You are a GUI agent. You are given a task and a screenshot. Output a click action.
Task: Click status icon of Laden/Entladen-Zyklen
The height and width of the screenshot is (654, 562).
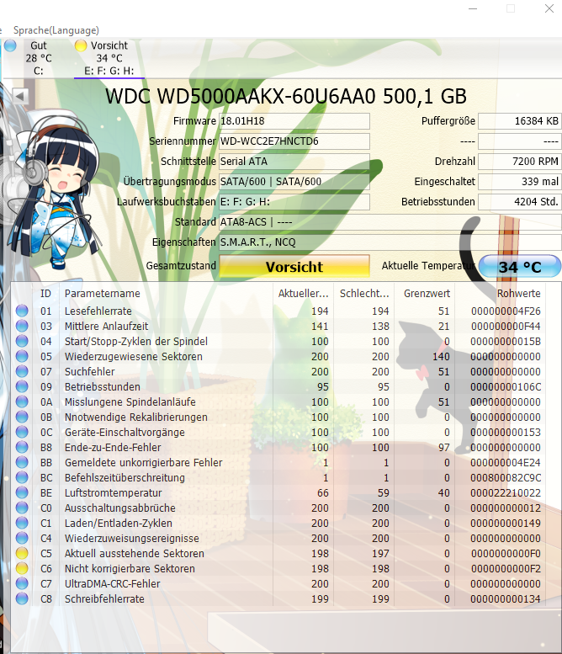point(22,523)
